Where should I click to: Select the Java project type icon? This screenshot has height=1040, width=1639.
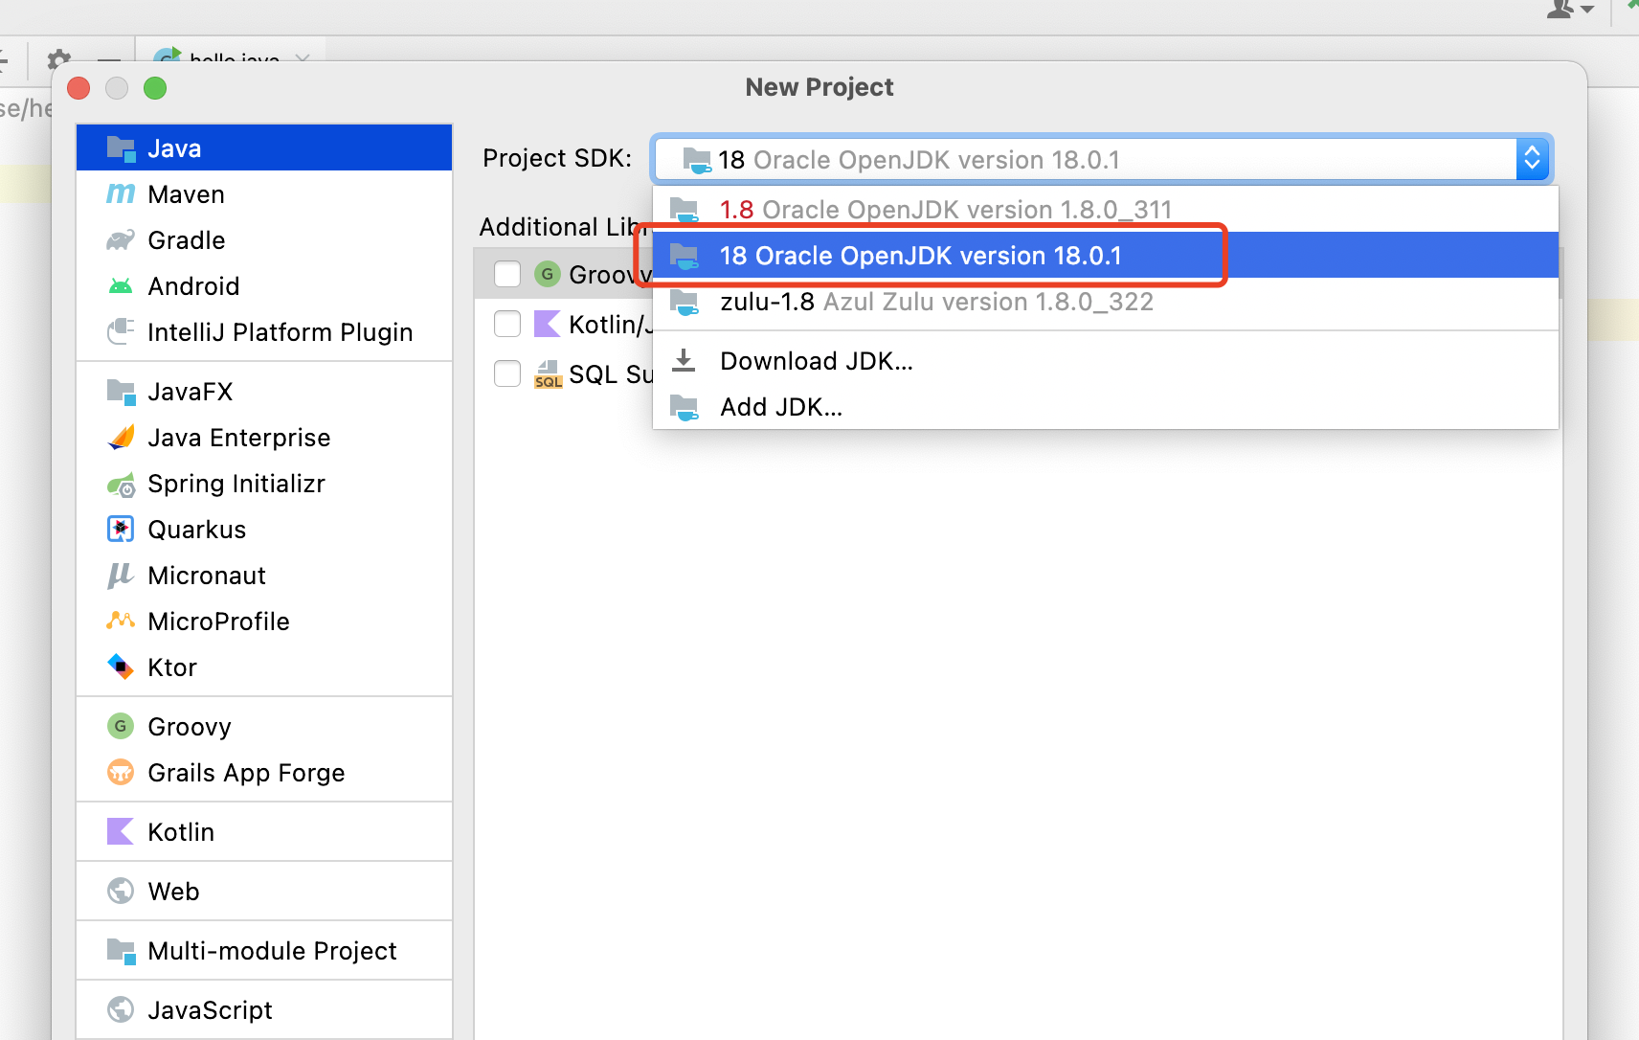(121, 148)
